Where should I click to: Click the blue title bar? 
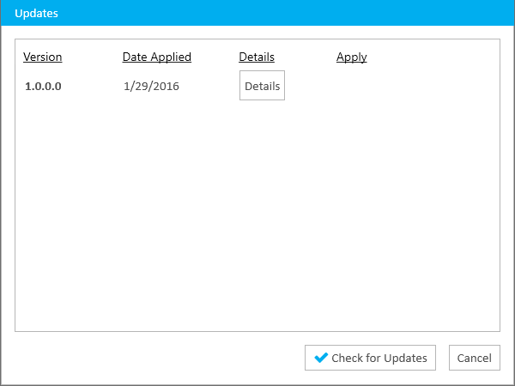(x=257, y=13)
